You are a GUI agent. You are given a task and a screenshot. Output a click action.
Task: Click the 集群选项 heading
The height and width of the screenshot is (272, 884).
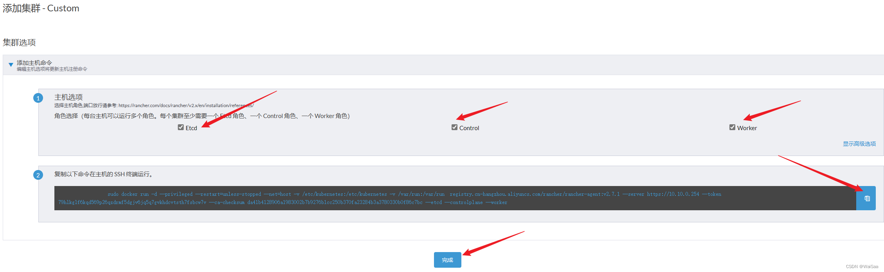[x=19, y=42]
